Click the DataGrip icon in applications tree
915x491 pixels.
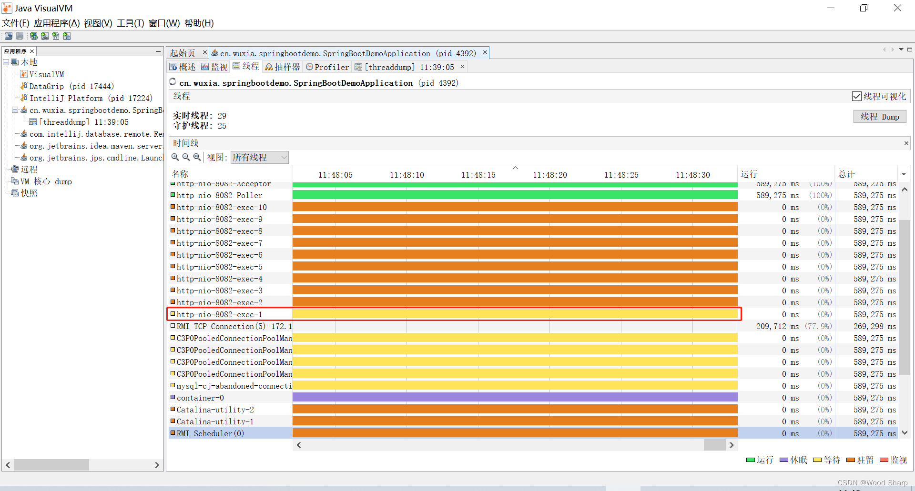pyautogui.click(x=24, y=86)
